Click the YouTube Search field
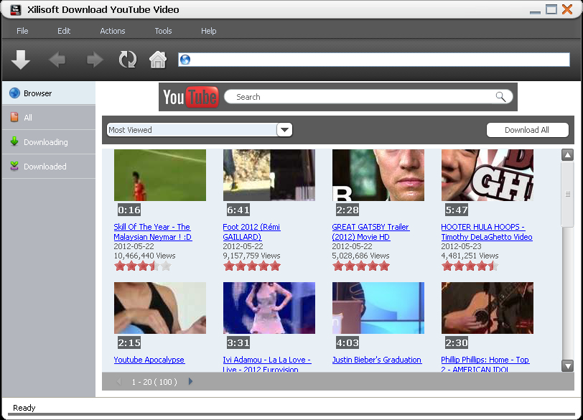 pyautogui.click(x=368, y=97)
